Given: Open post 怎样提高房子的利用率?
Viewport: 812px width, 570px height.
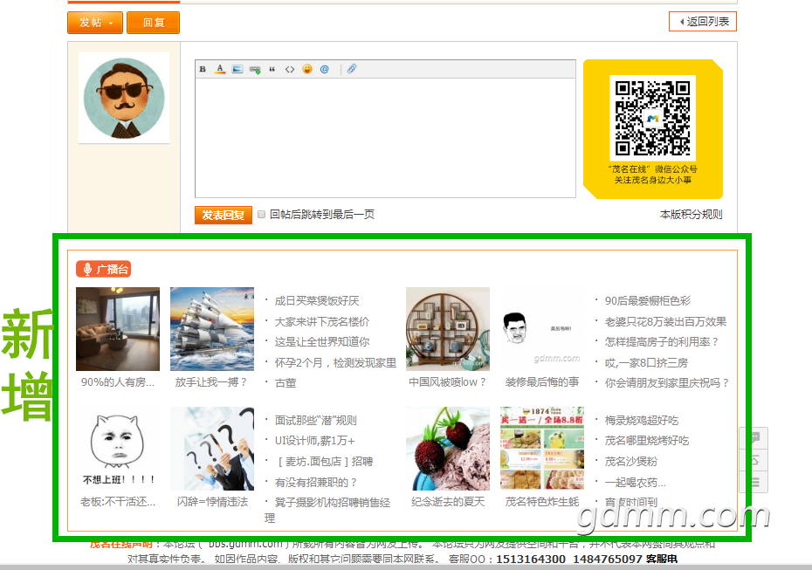Looking at the screenshot, I should 662,341.
